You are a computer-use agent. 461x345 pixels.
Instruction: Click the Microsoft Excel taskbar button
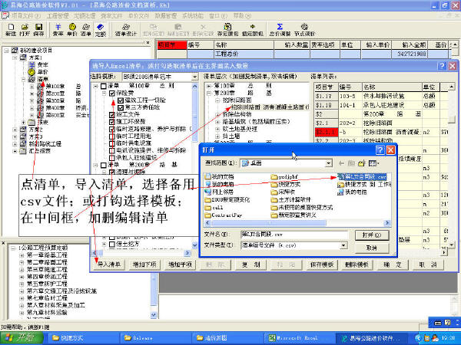click(299, 338)
